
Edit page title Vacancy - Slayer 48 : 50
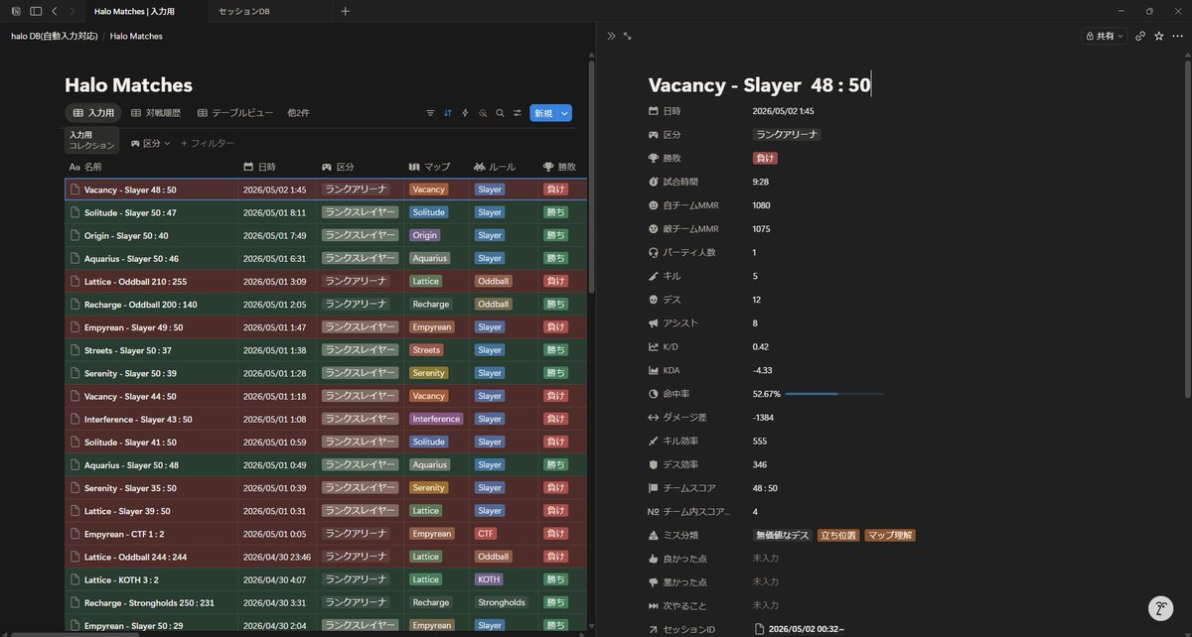760,84
